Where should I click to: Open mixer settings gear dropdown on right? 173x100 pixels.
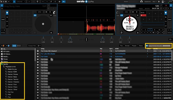click(171, 39)
